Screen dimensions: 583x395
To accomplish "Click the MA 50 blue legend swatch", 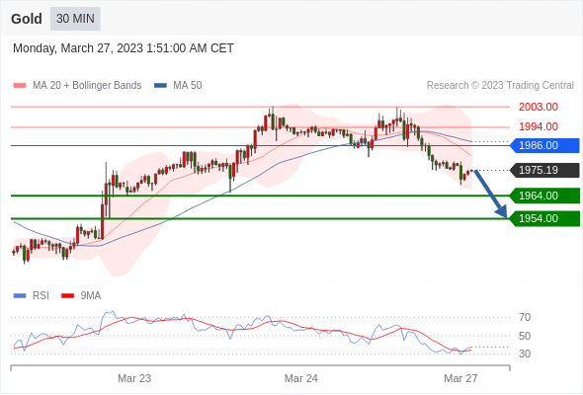I will 160,86.
